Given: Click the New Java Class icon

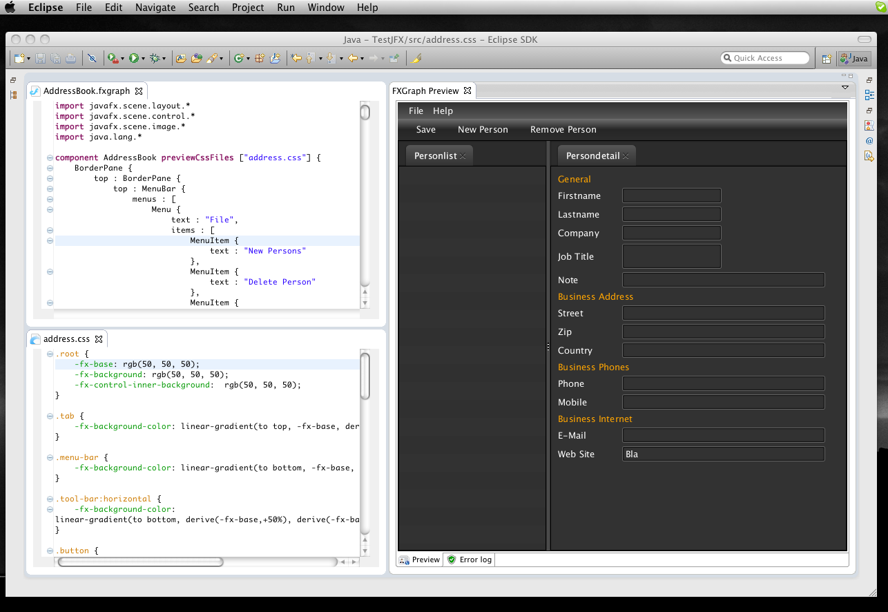Looking at the screenshot, I should (x=238, y=59).
